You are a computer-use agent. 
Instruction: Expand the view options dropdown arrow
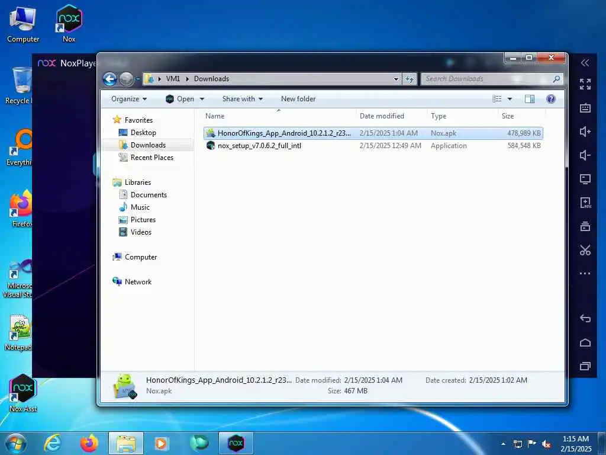pyautogui.click(x=510, y=99)
